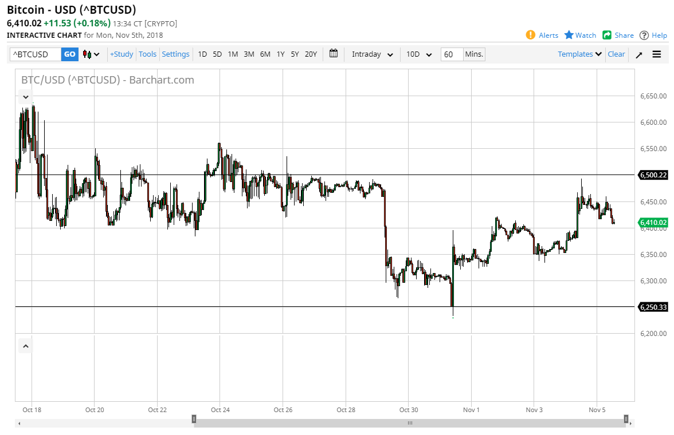Click the horizontal chart scrollbar thumb
674x435 pixels.
pyautogui.click(x=409, y=422)
